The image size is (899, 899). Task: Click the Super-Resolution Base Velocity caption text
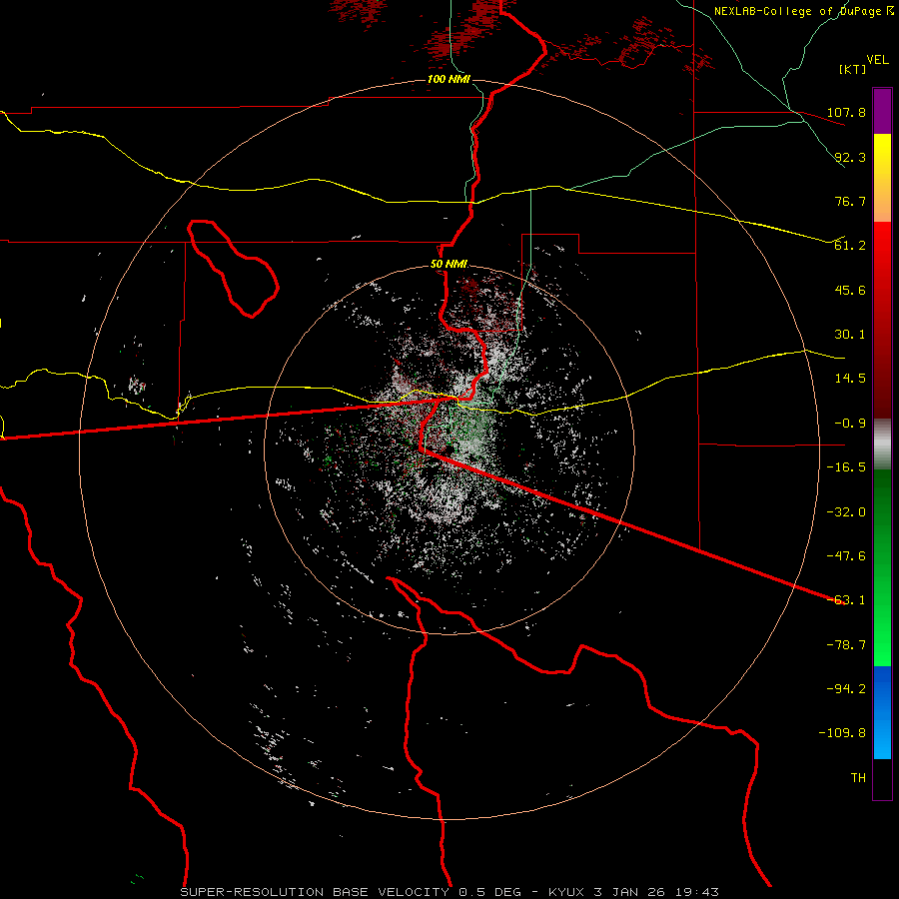click(449, 892)
